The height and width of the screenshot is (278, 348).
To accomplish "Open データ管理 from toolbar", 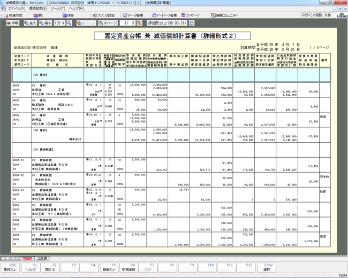I will tap(133, 16).
